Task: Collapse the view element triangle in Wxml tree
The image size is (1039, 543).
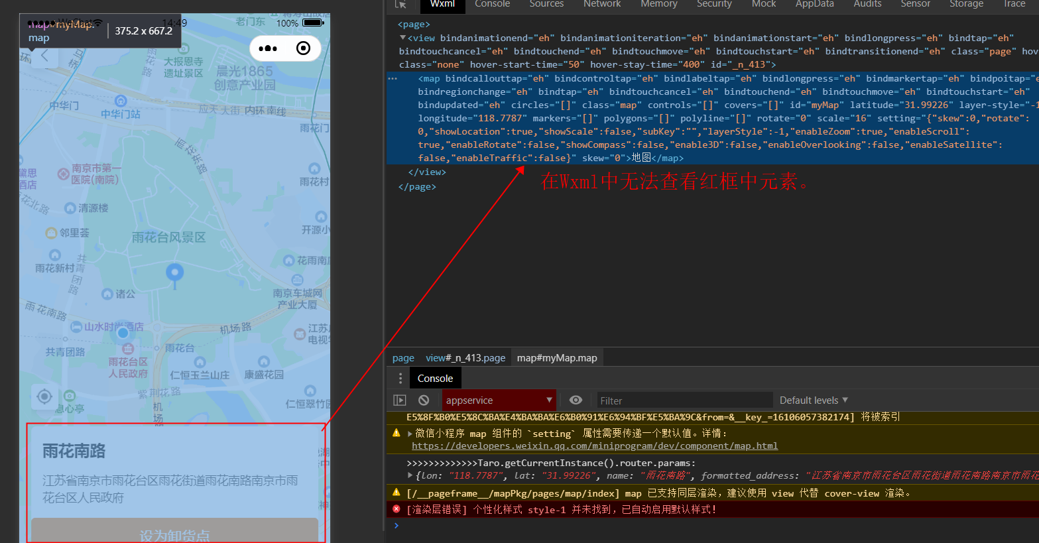Action: coord(402,38)
